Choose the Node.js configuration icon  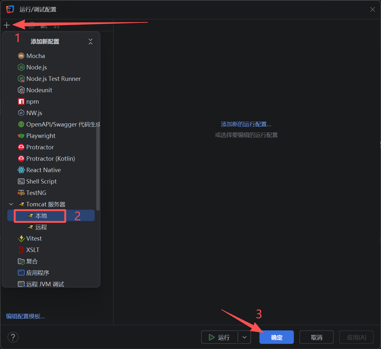tap(21, 67)
